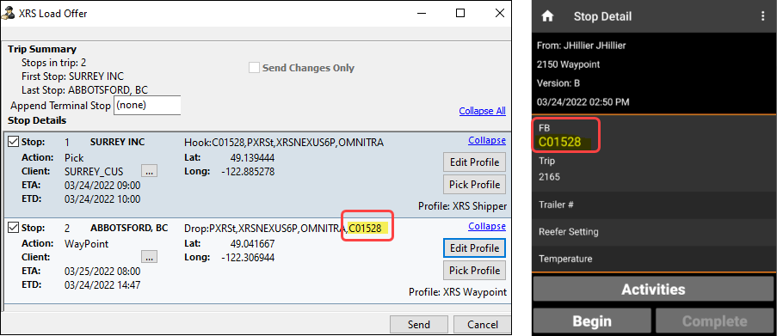Tap the greyed Complete button
The image size is (777, 336).
tap(714, 321)
